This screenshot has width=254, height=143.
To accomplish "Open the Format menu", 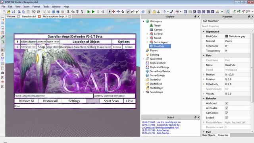I will pyautogui.click(x=36, y=7).
